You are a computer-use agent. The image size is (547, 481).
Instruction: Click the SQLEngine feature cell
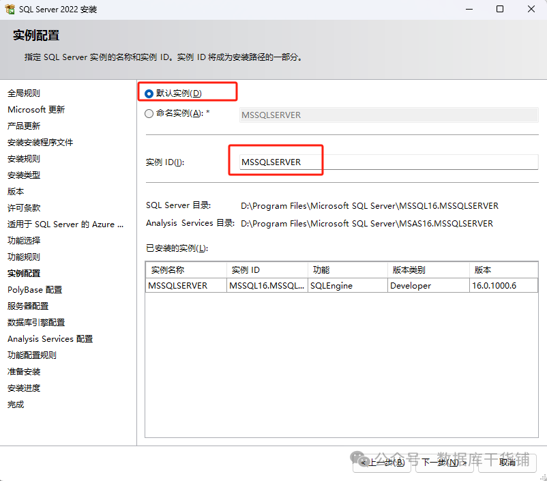348,285
